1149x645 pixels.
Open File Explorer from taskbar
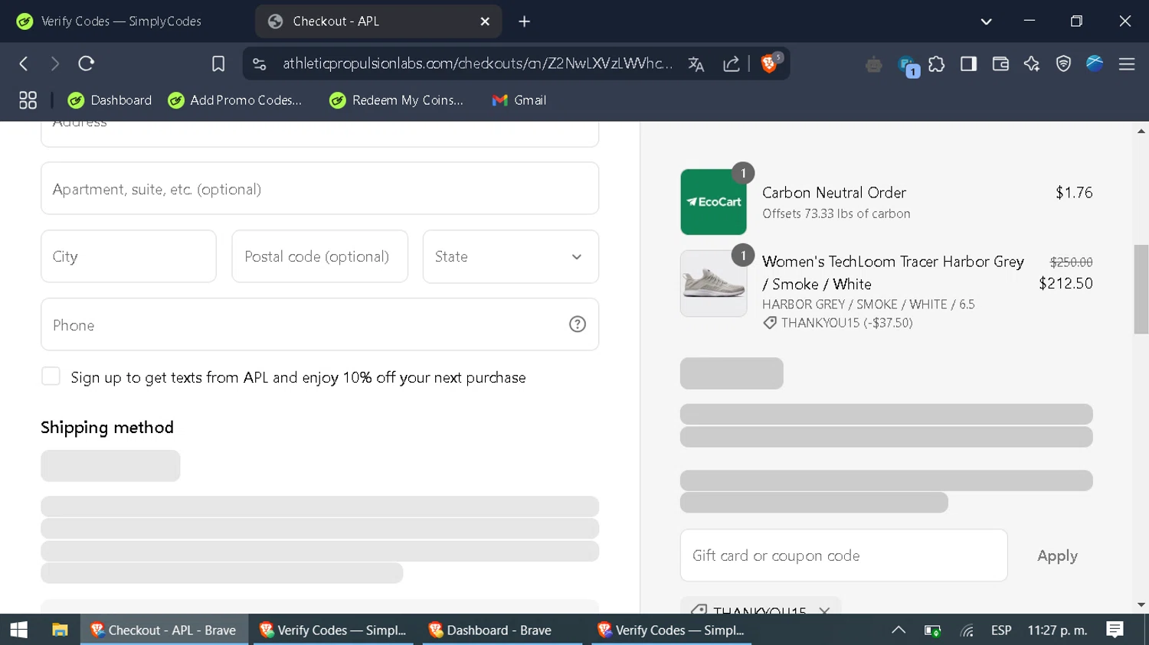tap(60, 630)
